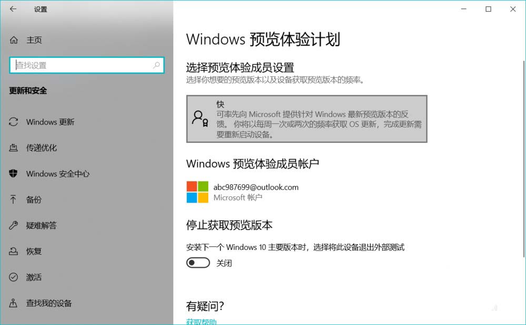The height and width of the screenshot is (325, 526).
Task: Click the vertical scrollbar on right edge
Action: click(524, 159)
